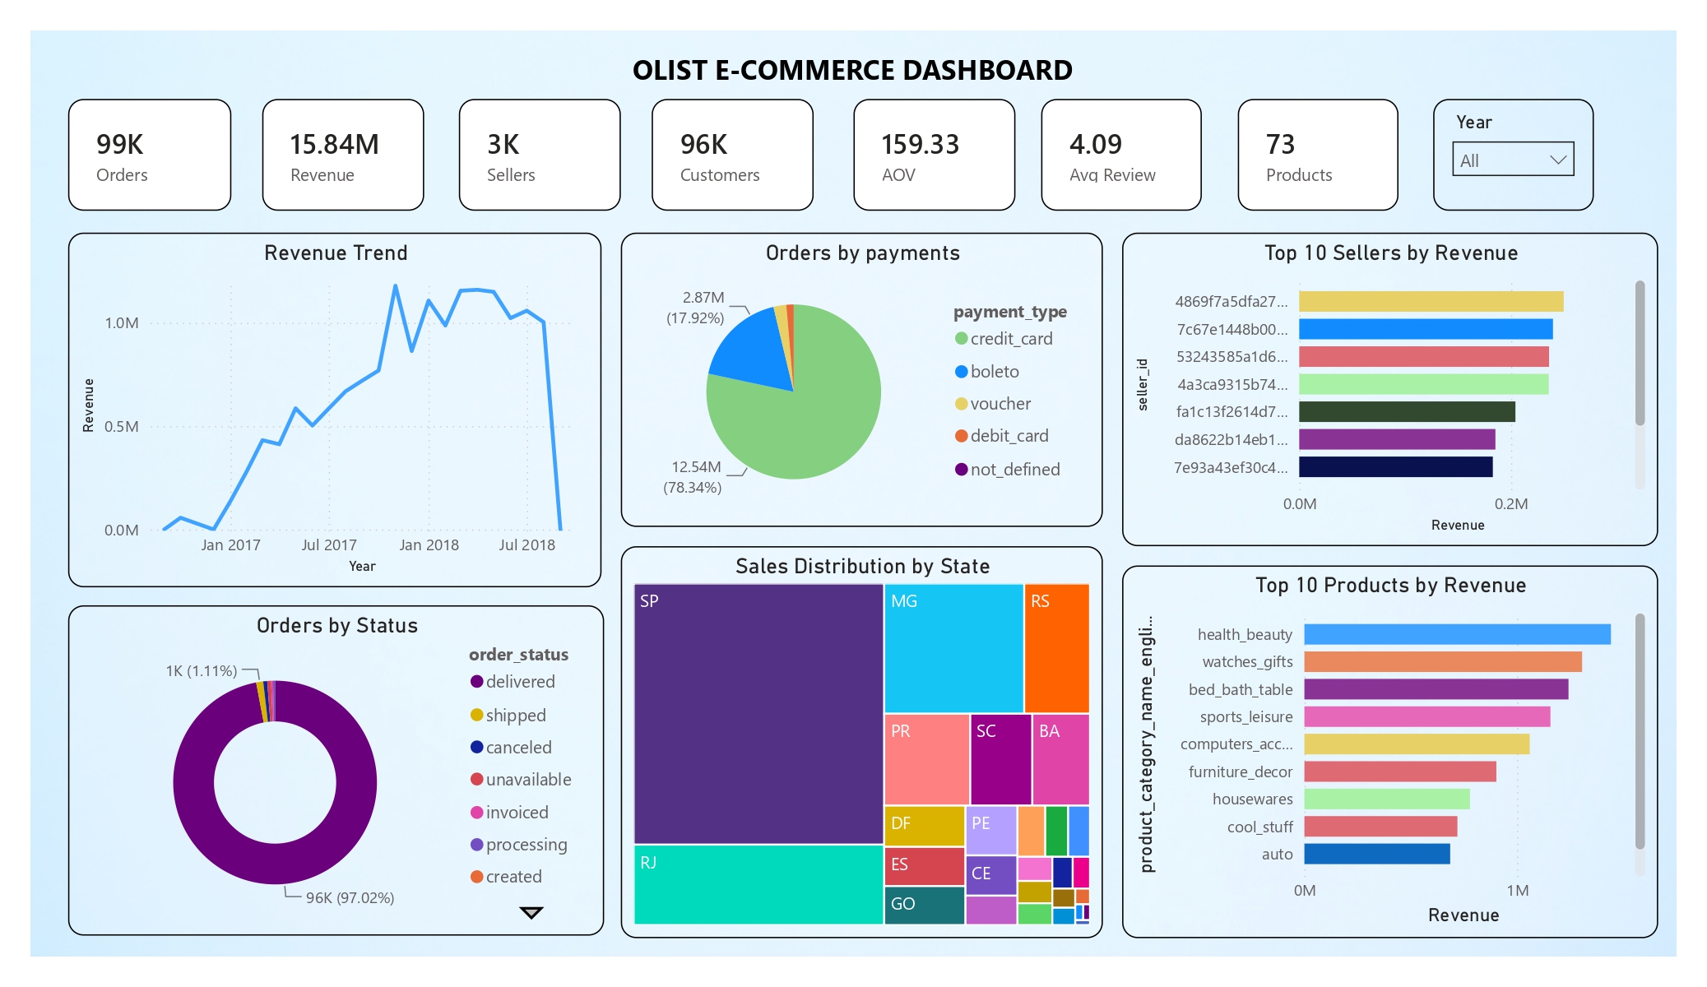Select the GO tile in treemap

coord(925,906)
